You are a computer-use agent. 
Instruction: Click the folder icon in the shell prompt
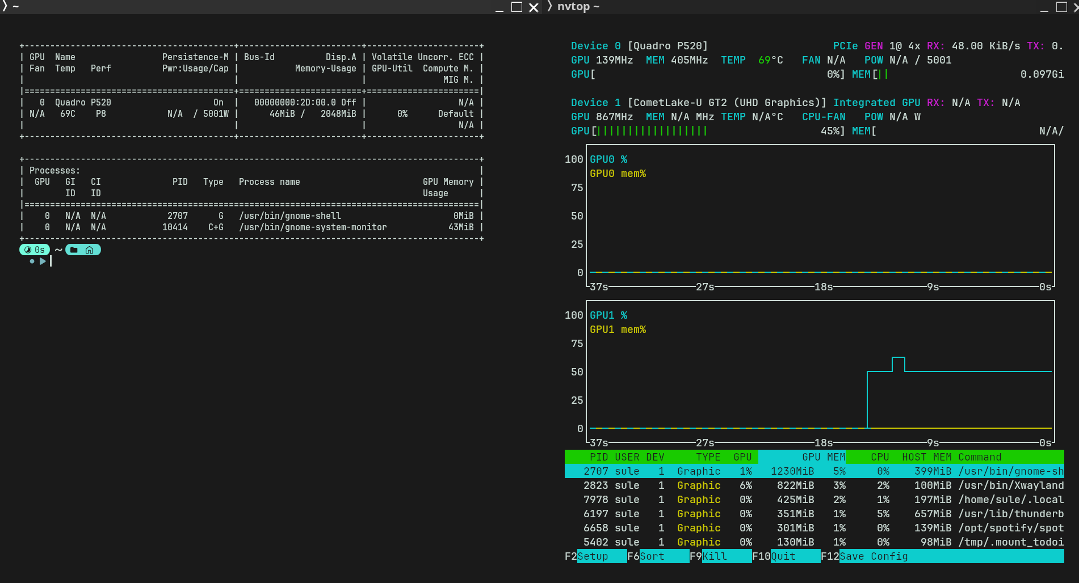click(x=74, y=250)
